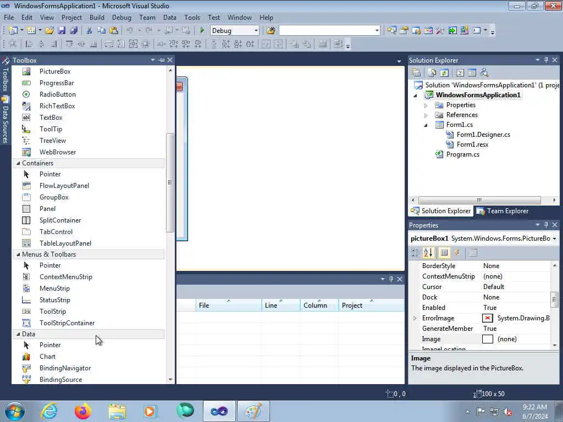
Task: Click the Start Debugging play icon
Action: pos(202,31)
